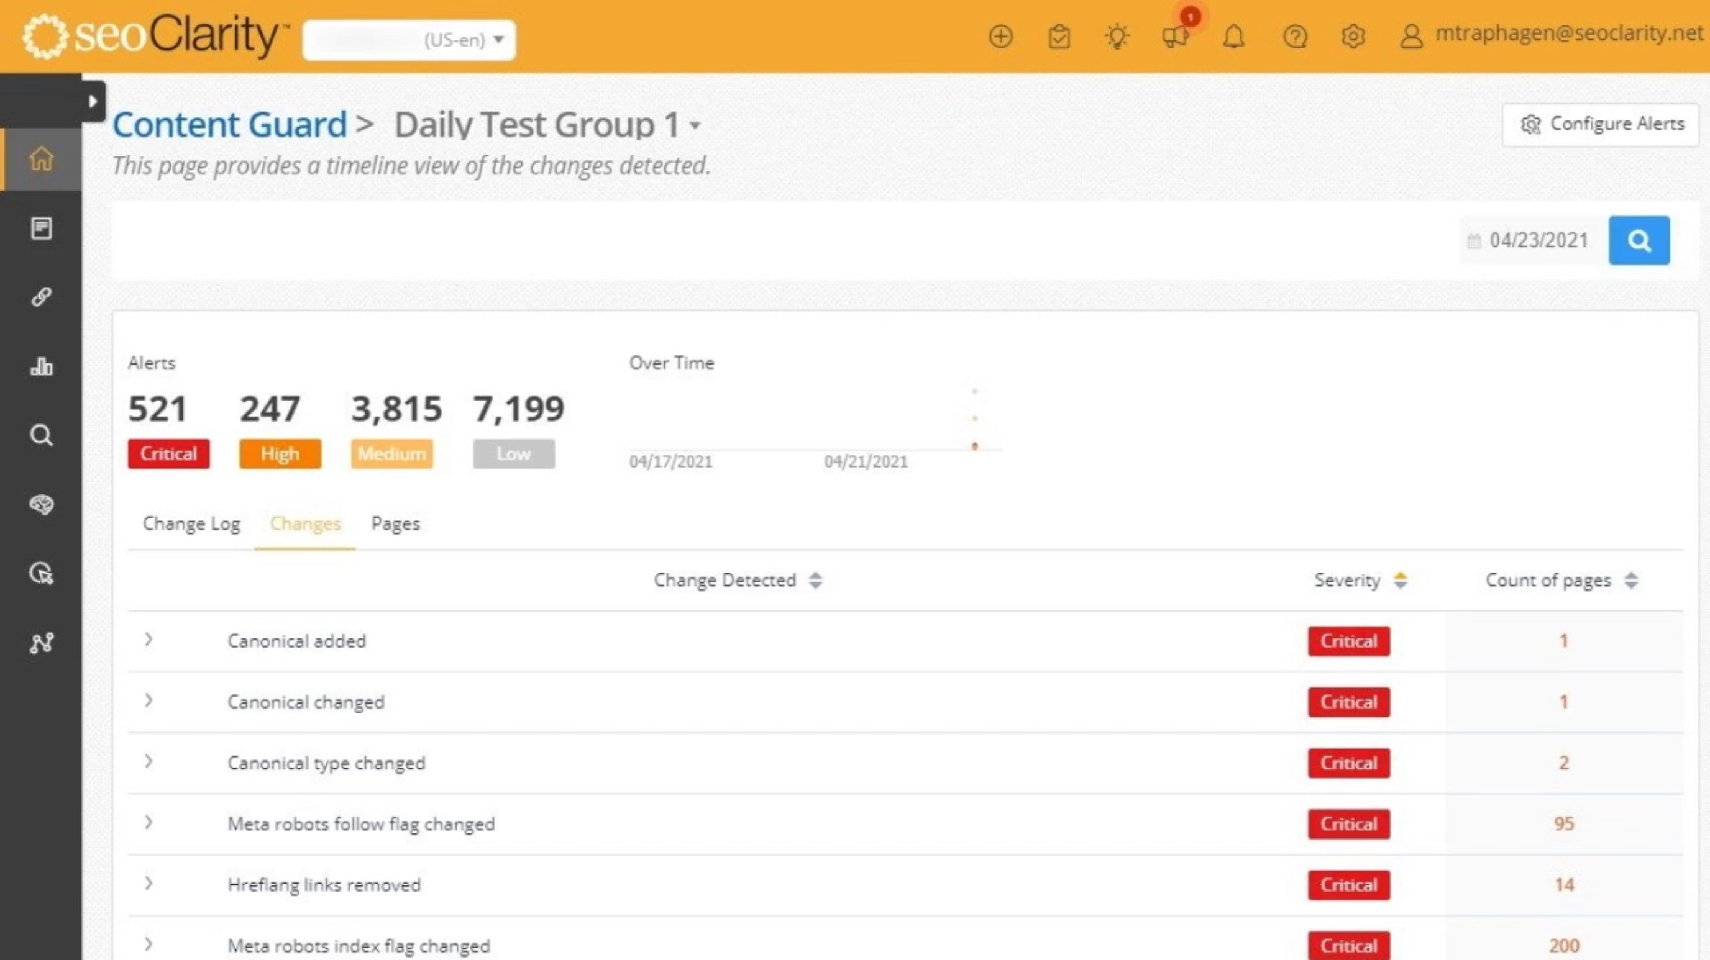Screen dimensions: 1710x960
Task: Switch to the Pages tab
Action: (x=396, y=523)
